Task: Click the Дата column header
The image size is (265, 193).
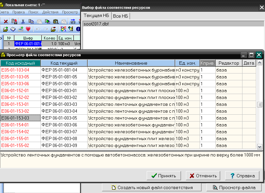Action: point(249,63)
